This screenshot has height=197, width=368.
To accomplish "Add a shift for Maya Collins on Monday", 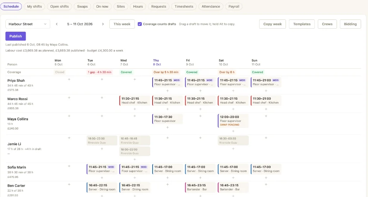I will (x=69, y=116).
